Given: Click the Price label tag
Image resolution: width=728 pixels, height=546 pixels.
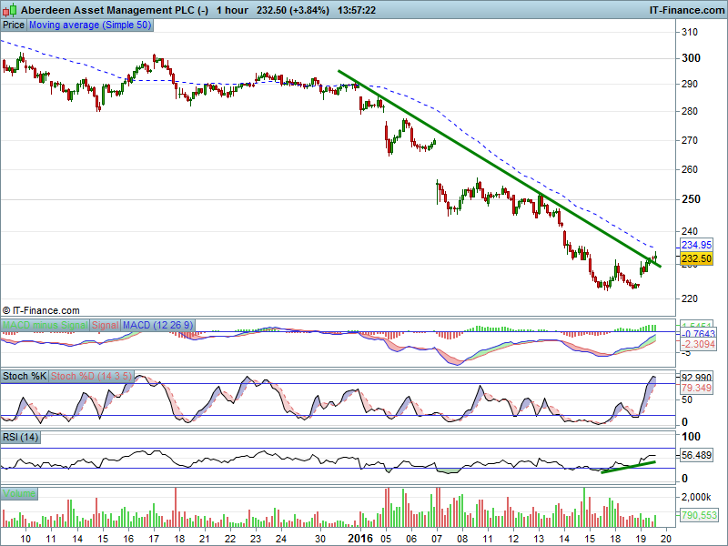Looking at the screenshot, I should pos(14,25).
